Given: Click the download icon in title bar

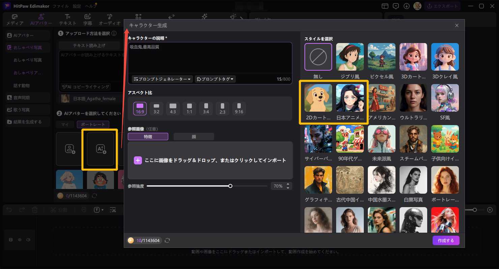Looking at the screenshot, I should tap(407, 6).
